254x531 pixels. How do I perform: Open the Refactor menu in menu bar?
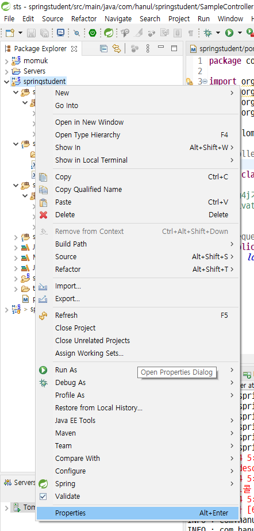point(84,18)
